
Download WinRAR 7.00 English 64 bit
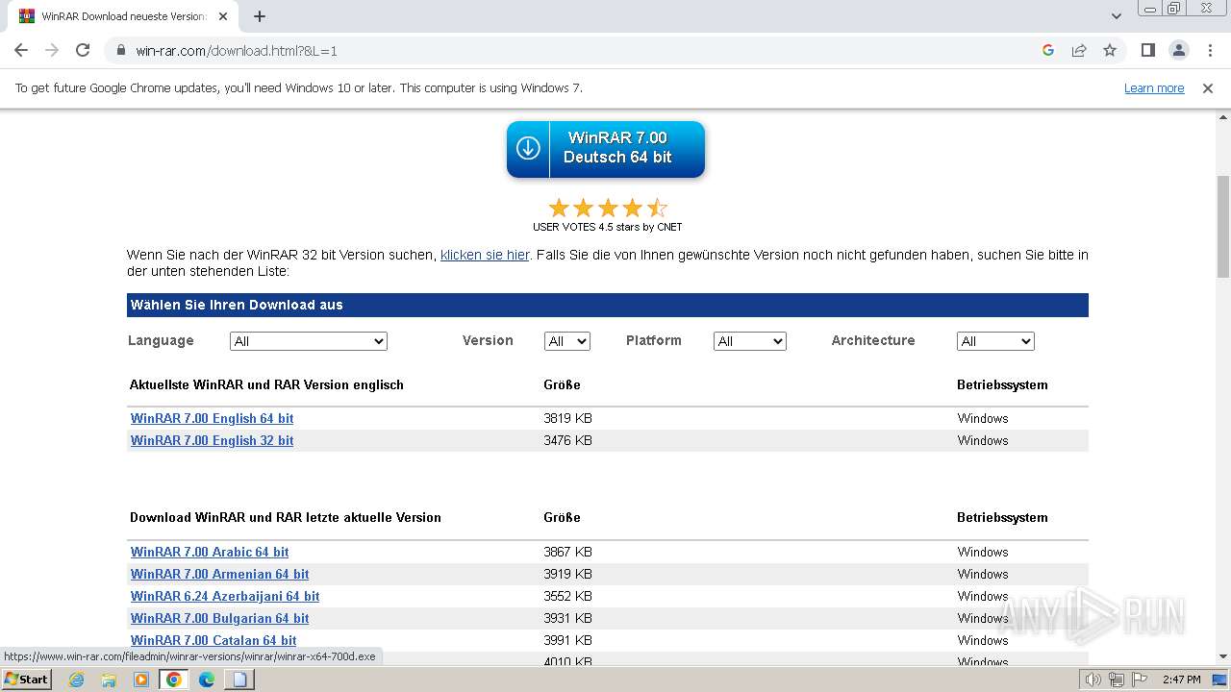click(212, 418)
